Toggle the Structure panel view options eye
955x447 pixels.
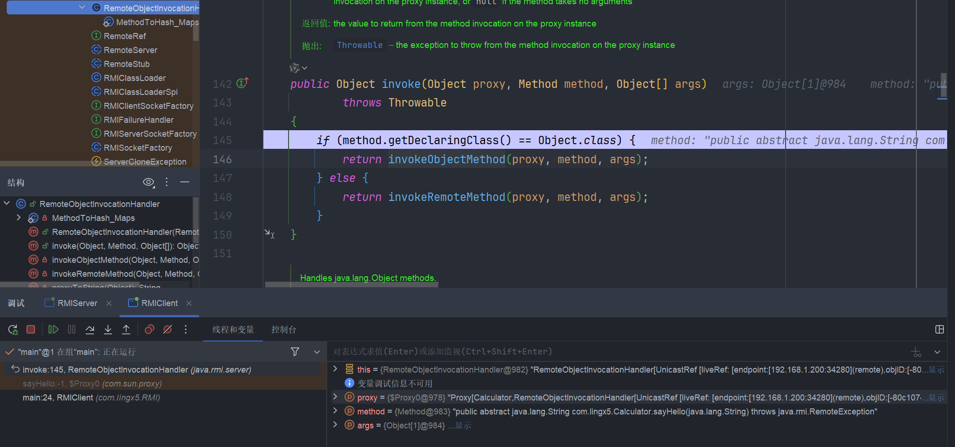pyautogui.click(x=148, y=182)
